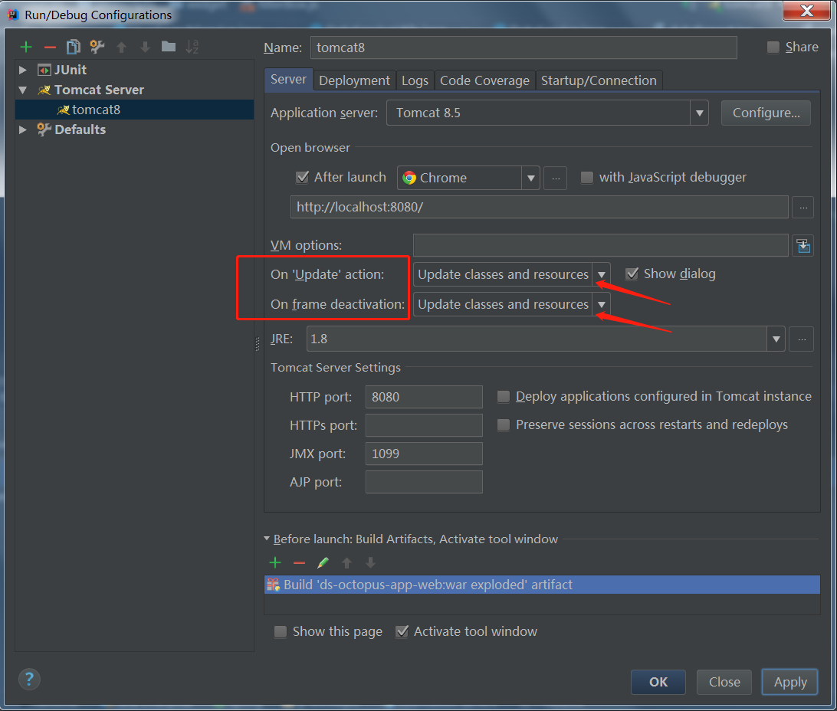Screen dimensions: 837x711
Task: Add new configuration with green plus
Action: (25, 47)
